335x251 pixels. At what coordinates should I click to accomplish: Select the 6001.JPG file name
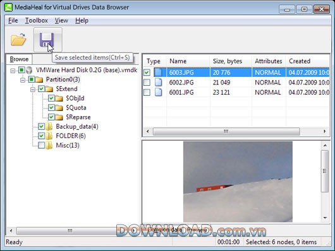click(181, 92)
